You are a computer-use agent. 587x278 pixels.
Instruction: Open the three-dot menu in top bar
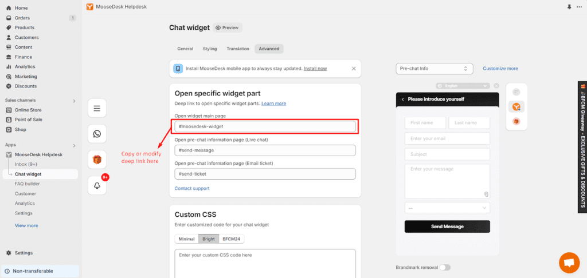pyautogui.click(x=580, y=7)
